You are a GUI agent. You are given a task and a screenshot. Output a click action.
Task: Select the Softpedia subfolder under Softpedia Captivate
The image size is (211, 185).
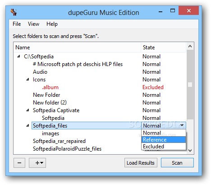[53, 118]
